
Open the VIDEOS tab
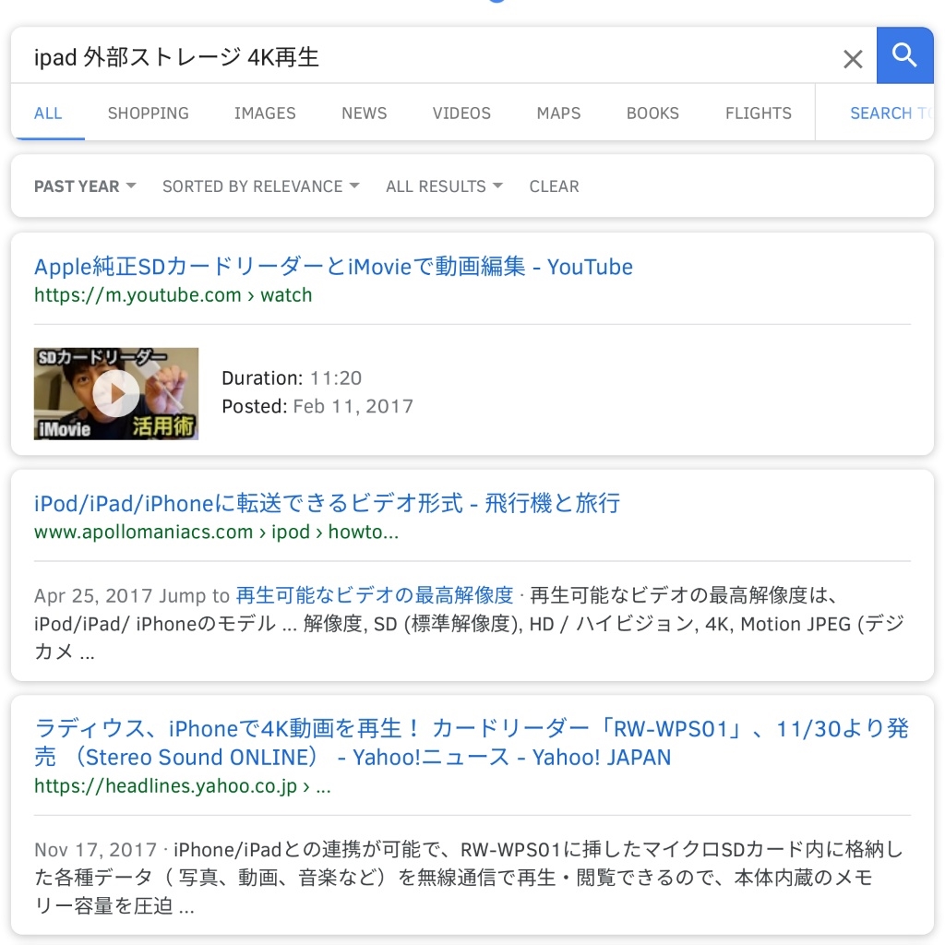(x=461, y=114)
